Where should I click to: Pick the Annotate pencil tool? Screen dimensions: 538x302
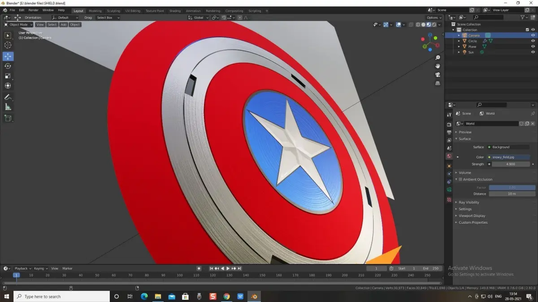(8, 97)
